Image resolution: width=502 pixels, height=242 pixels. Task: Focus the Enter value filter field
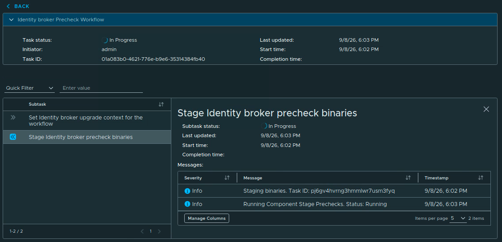tap(101, 88)
